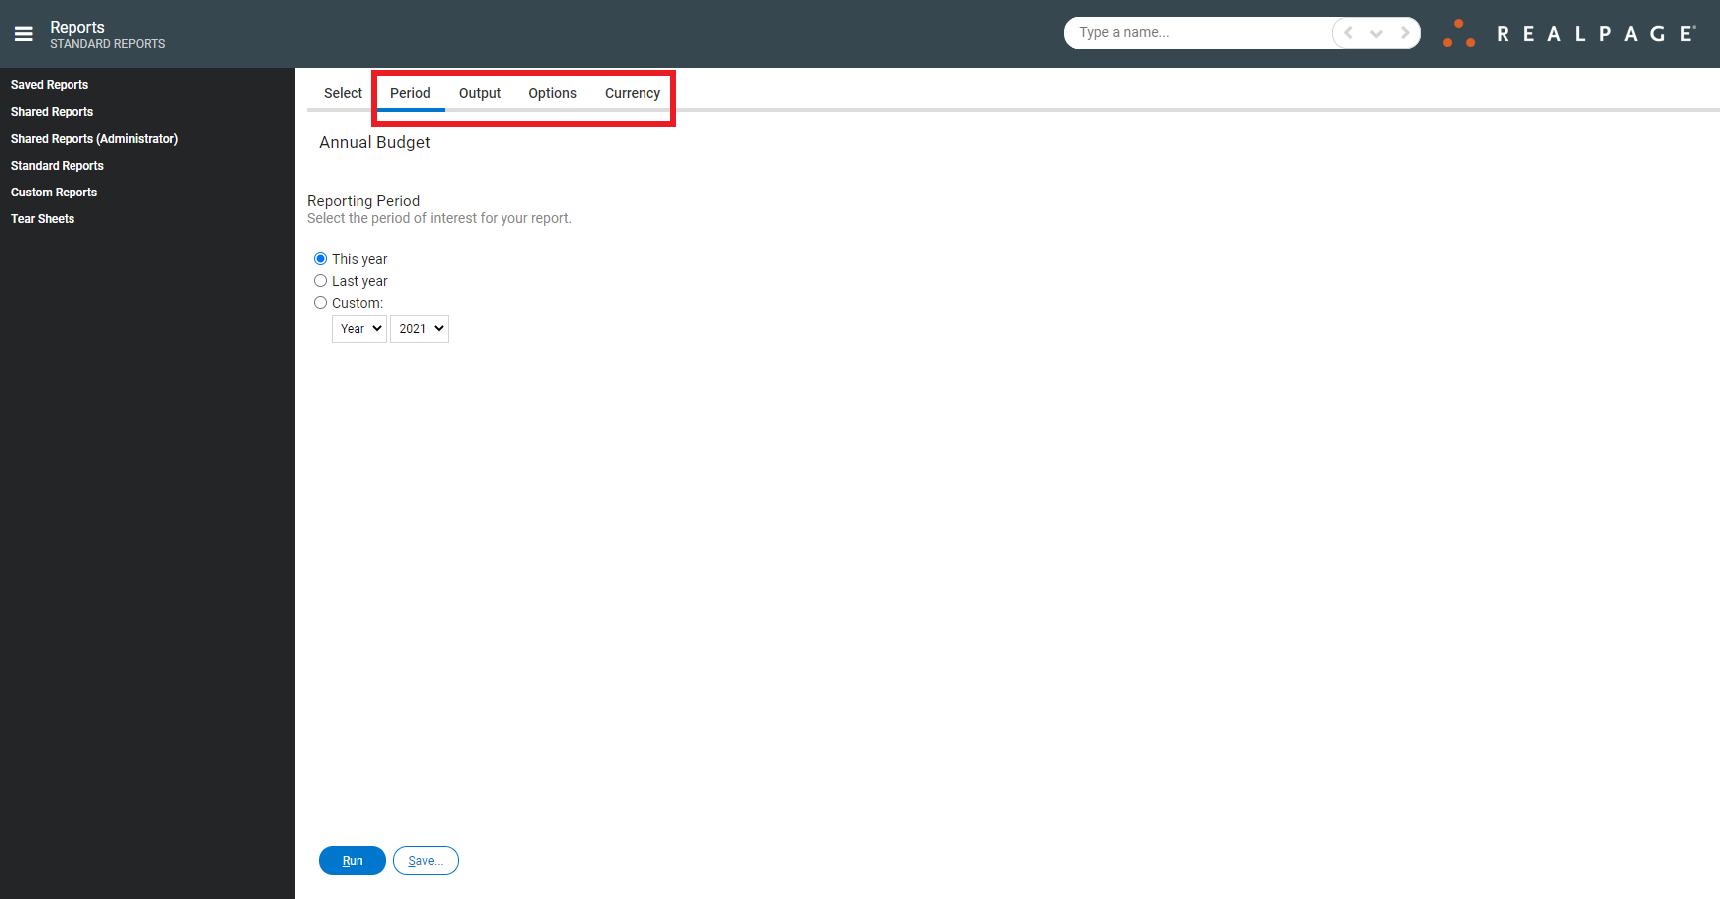Open the Currency tab

click(632, 92)
